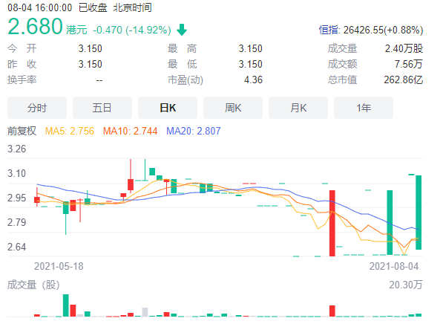Select the 日K daily candlestick tab
This screenshot has width=443, height=324.
click(x=168, y=108)
